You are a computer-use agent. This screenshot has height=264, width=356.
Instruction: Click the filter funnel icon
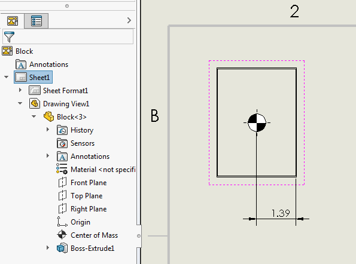point(9,36)
